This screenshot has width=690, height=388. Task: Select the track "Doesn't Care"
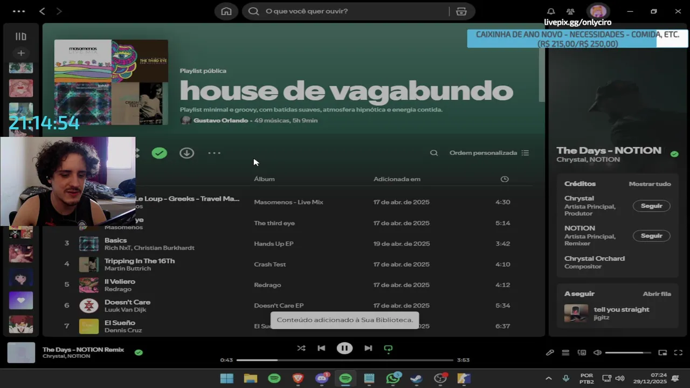(x=127, y=302)
